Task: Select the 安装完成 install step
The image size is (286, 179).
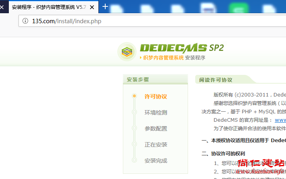Action: 155,161
